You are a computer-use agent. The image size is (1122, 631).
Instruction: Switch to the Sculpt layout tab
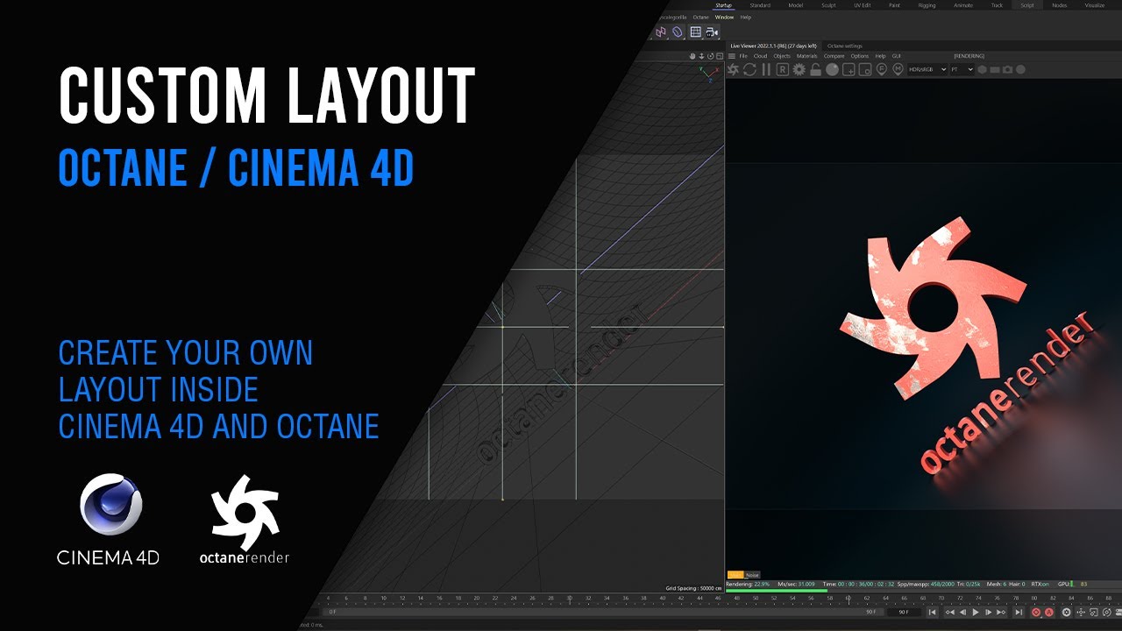pyautogui.click(x=828, y=5)
